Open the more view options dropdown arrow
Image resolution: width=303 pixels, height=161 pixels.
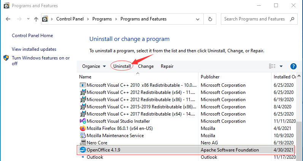tap(281, 66)
